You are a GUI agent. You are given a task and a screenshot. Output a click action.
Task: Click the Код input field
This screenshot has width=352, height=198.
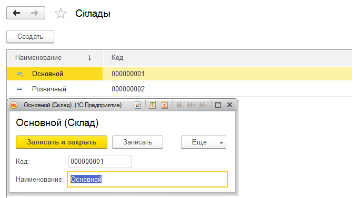[x=100, y=161]
